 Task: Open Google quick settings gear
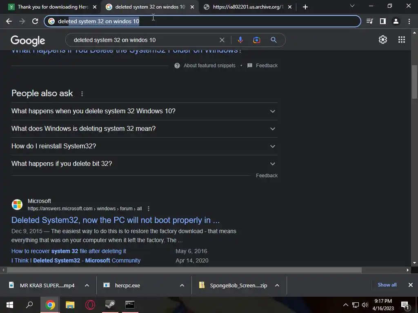pyautogui.click(x=383, y=40)
